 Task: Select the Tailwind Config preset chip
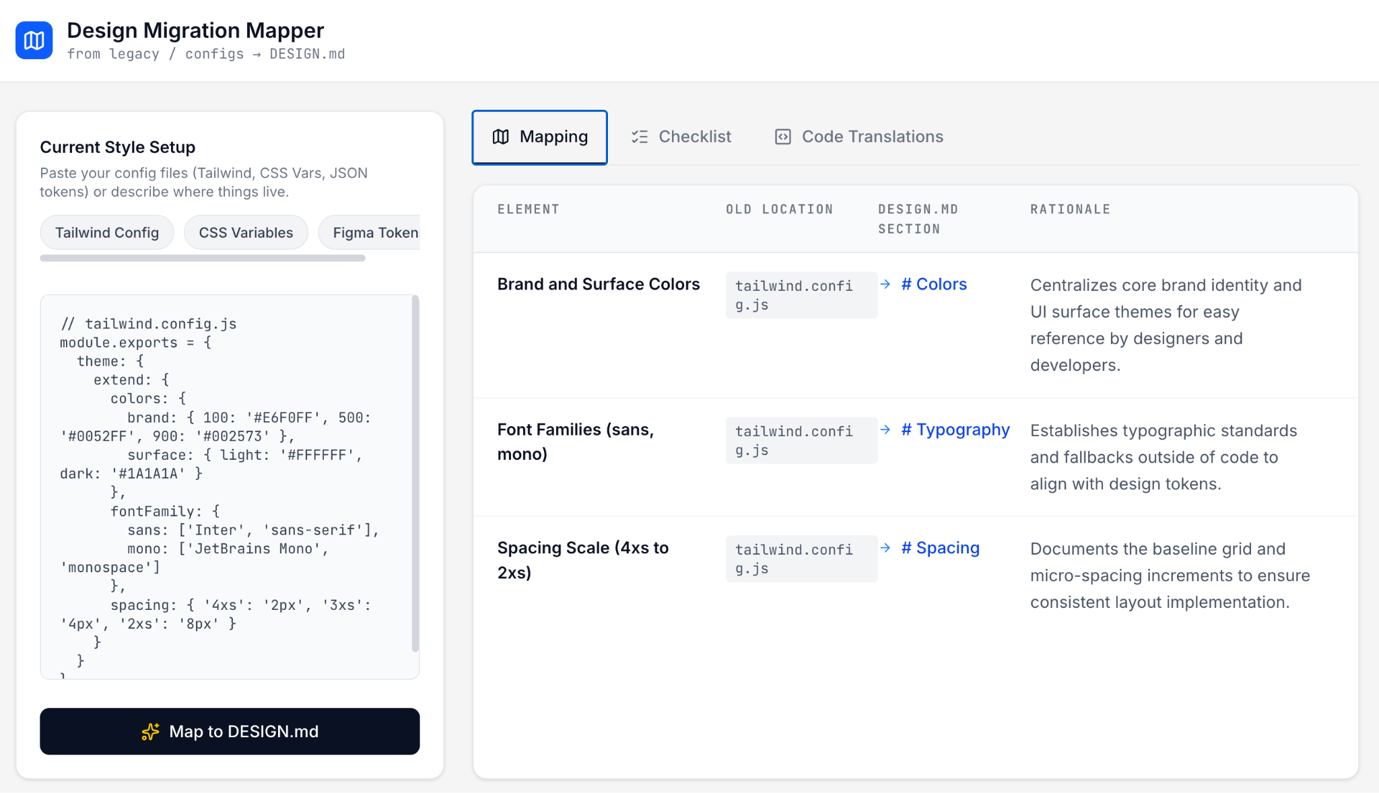point(107,232)
